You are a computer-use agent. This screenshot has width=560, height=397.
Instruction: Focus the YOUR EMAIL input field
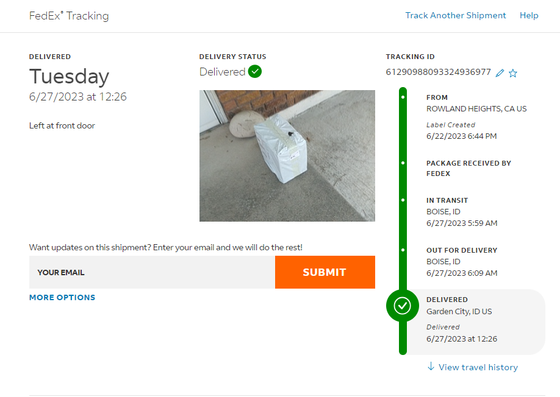tap(152, 272)
